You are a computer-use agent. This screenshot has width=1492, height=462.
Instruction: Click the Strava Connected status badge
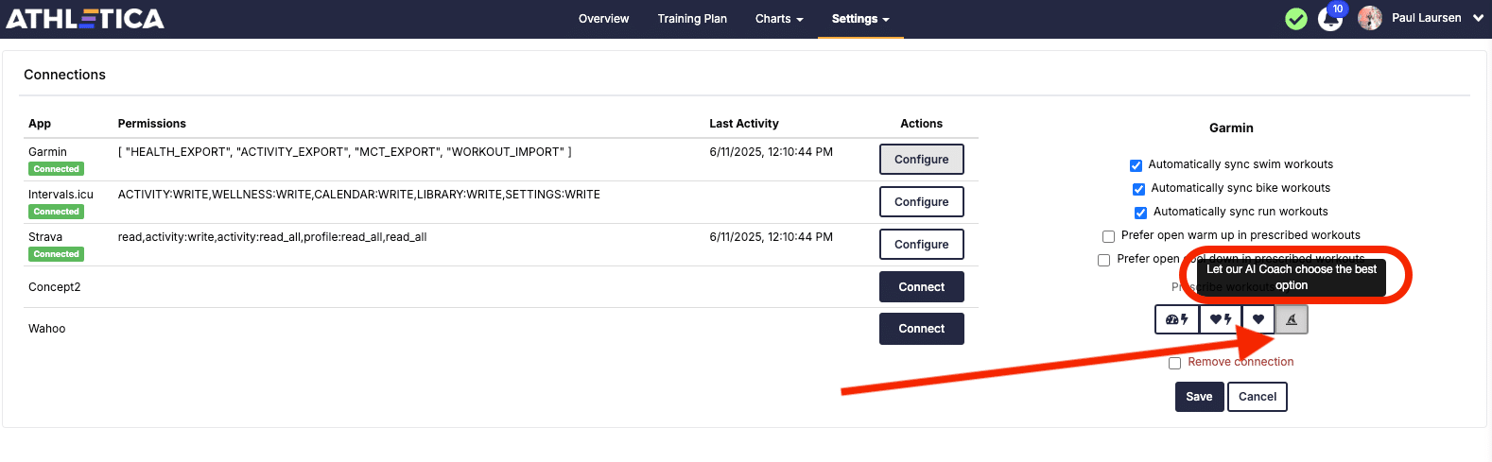point(57,254)
